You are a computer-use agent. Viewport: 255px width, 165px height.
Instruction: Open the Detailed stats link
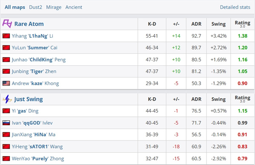235,7
